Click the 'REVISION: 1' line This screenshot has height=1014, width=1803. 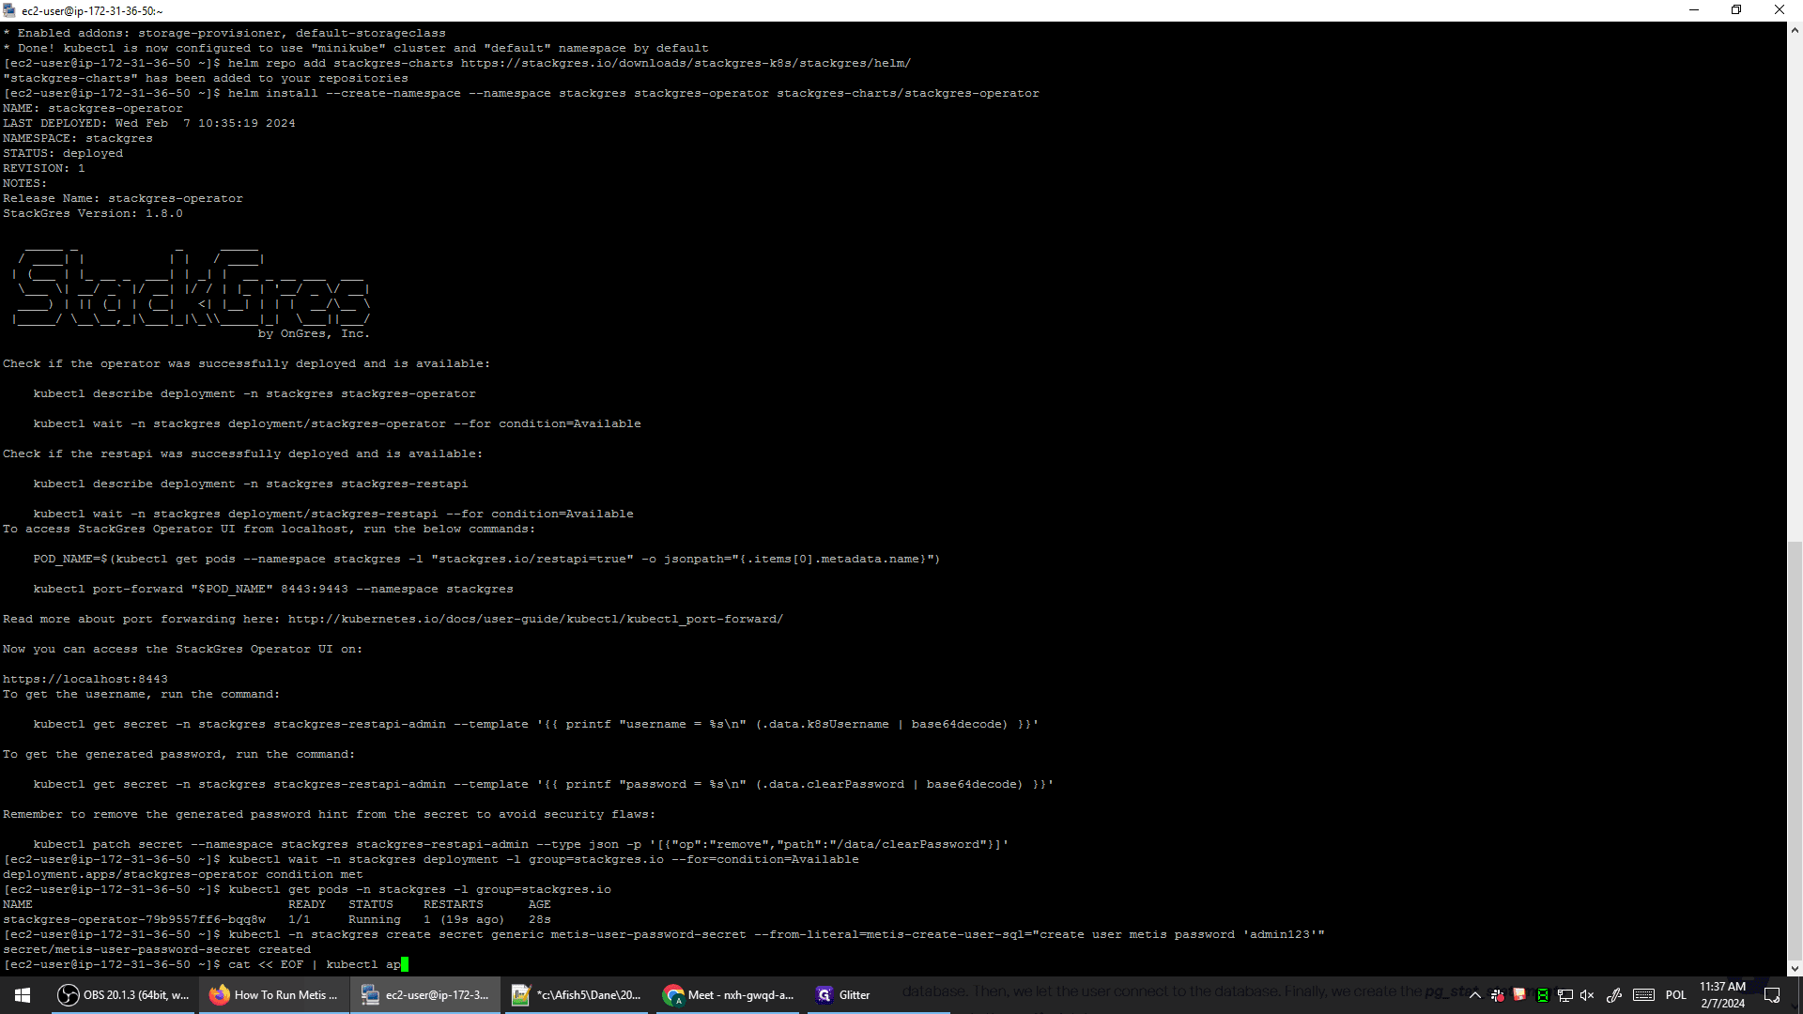[44, 168]
